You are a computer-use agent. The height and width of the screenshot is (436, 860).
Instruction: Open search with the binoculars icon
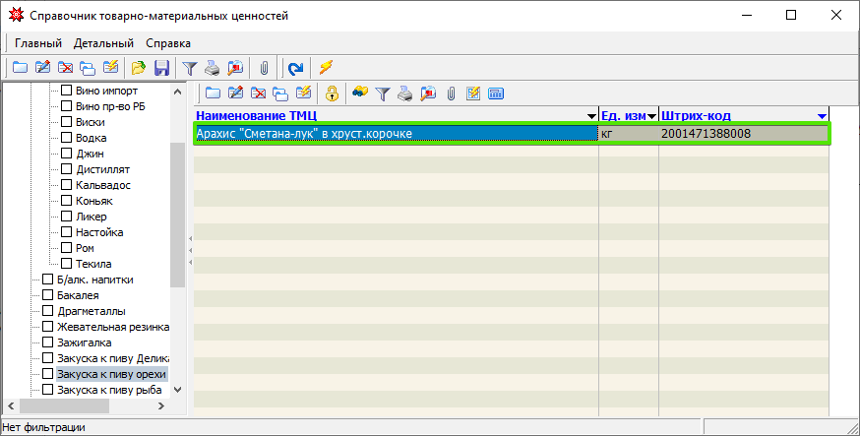[x=360, y=93]
